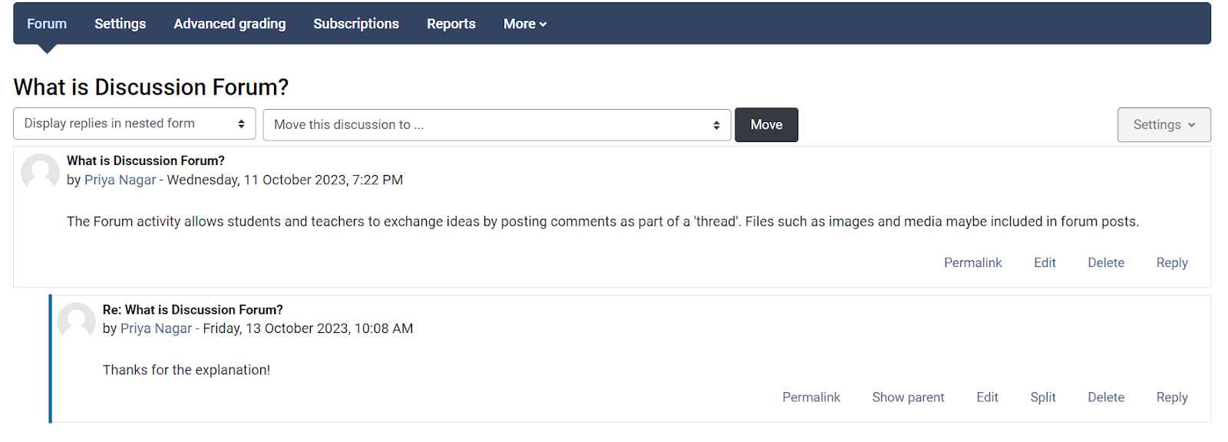Click Show parent on the reply post

908,397
